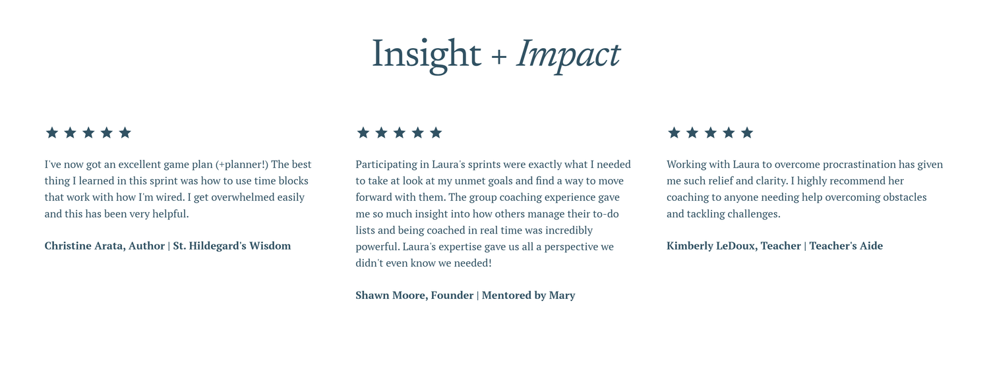The image size is (989, 374).
Task: Click the testimonial about overcoming procrastination
Action: pos(805,189)
